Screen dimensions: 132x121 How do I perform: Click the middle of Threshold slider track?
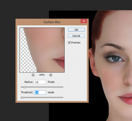coord(42,97)
